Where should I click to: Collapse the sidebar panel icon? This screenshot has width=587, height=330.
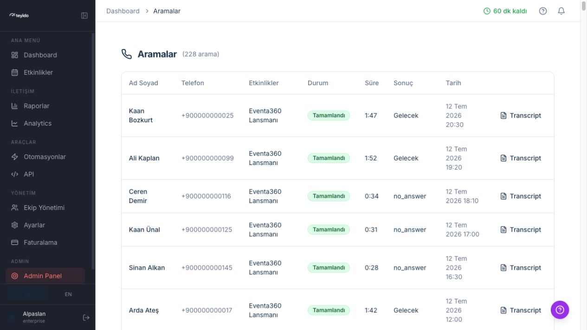pos(84,16)
